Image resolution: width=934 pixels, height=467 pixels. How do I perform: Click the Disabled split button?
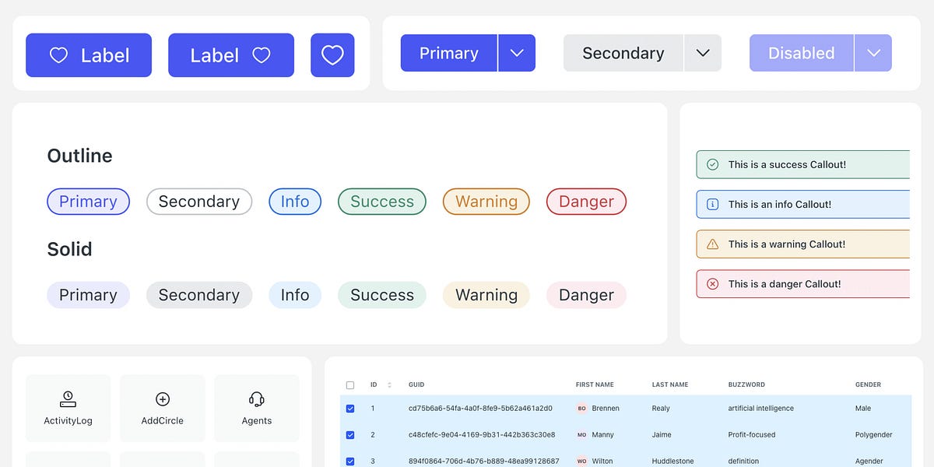801,53
